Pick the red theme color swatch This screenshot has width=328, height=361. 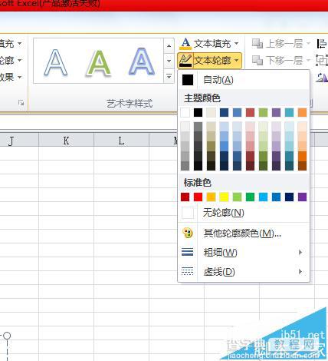click(x=251, y=112)
